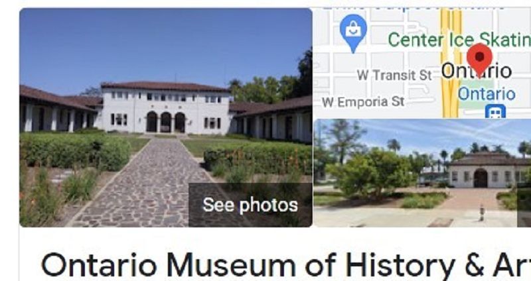Click the red location pin on map
Screen dimensions: 531x281
coord(479,60)
